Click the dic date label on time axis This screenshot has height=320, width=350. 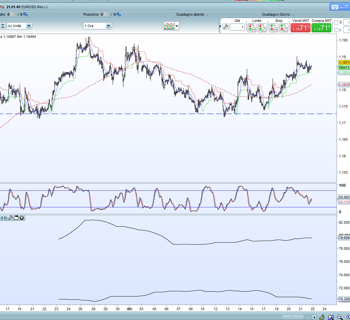(130, 309)
